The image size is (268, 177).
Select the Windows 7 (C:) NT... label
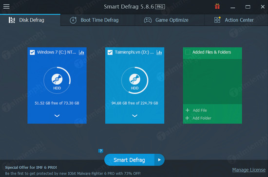click(57, 52)
